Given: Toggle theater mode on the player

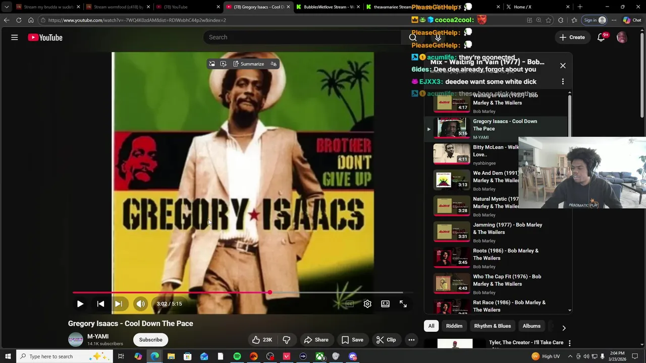Looking at the screenshot, I should [x=385, y=304].
